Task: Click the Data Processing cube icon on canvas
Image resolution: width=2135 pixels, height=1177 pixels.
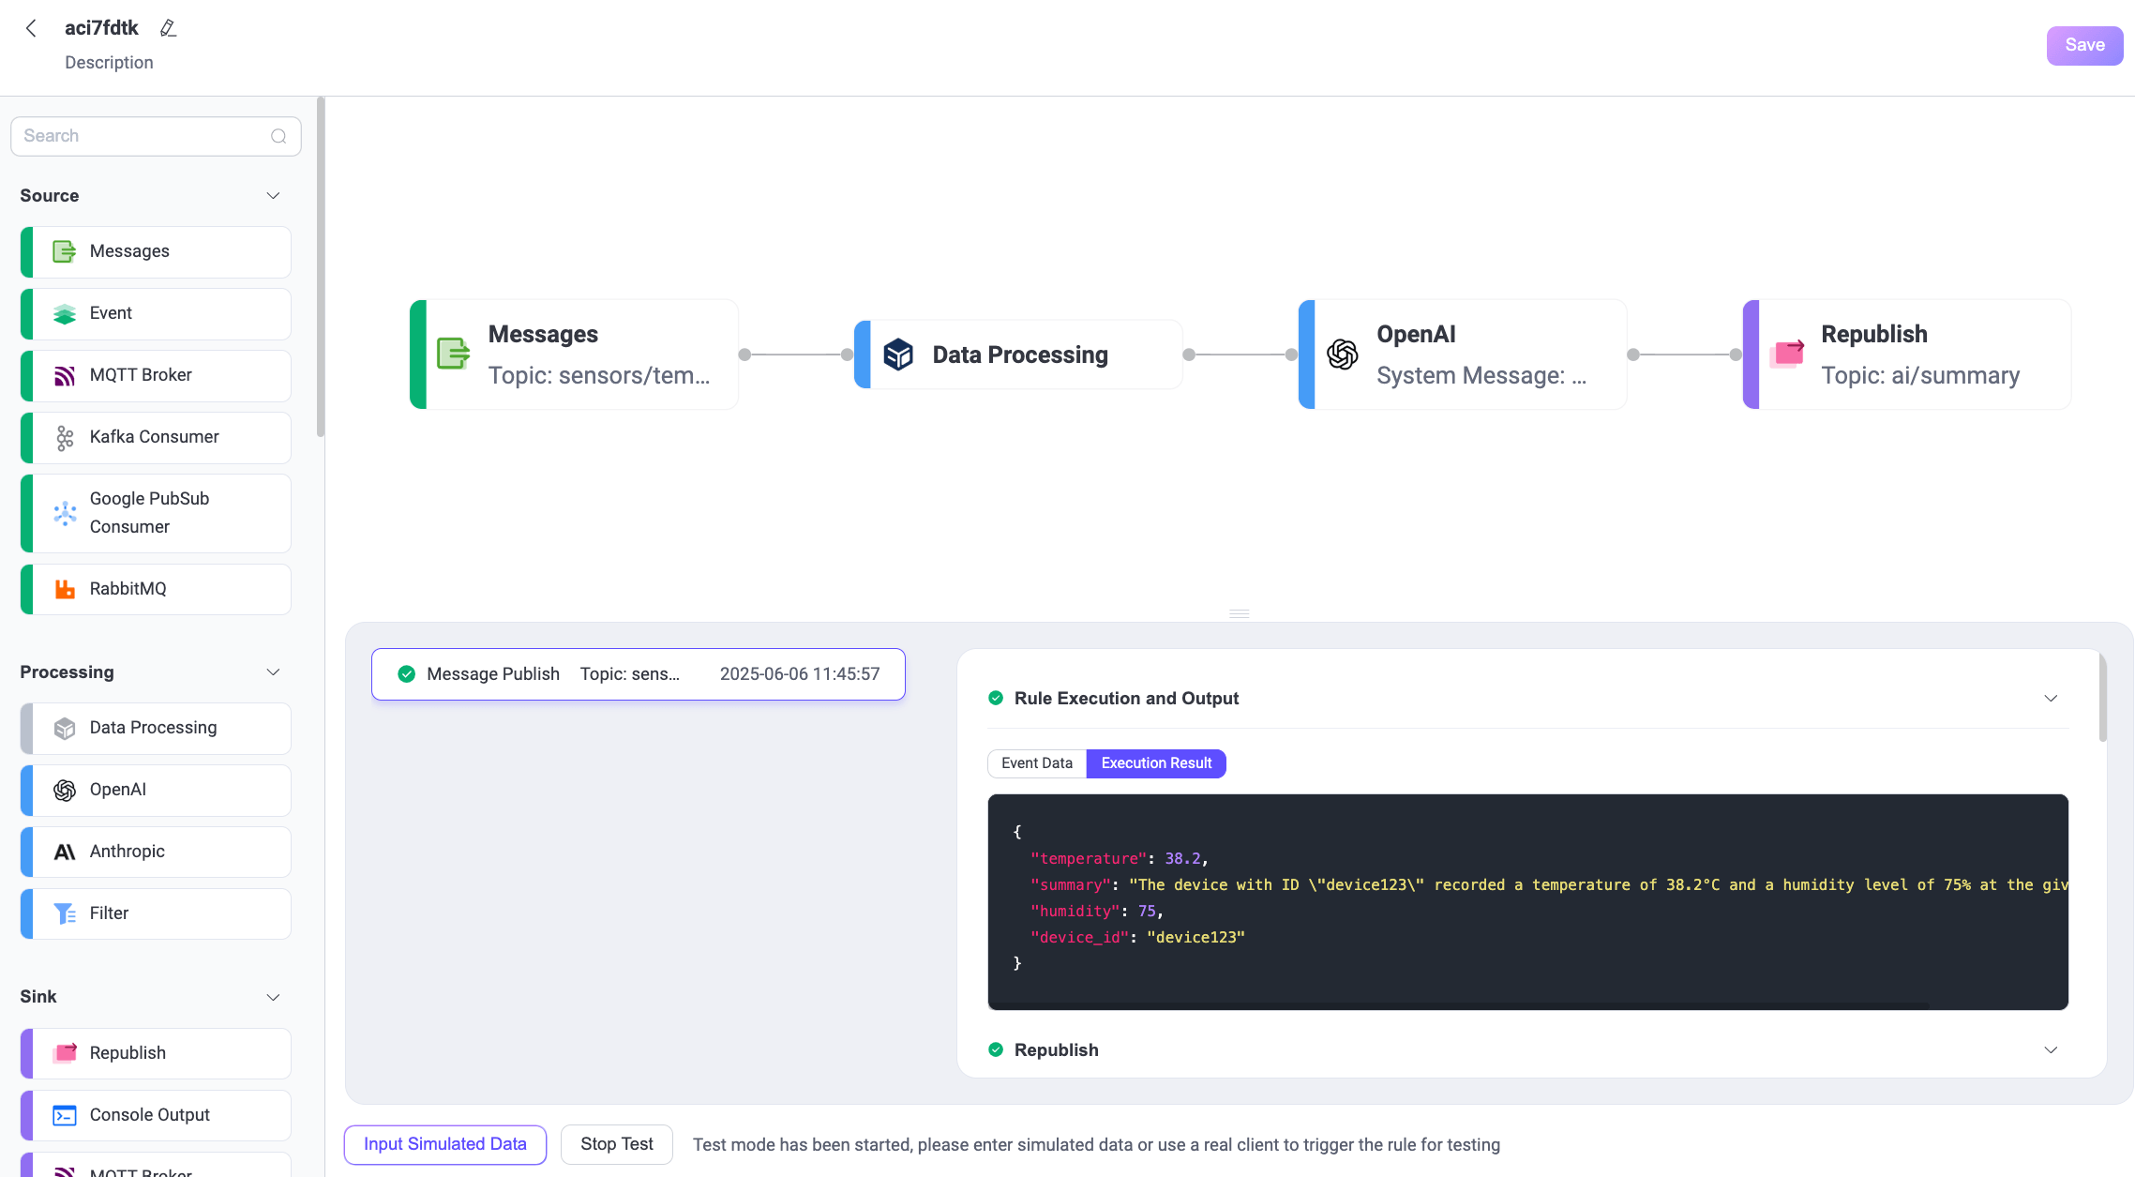Action: tap(898, 355)
